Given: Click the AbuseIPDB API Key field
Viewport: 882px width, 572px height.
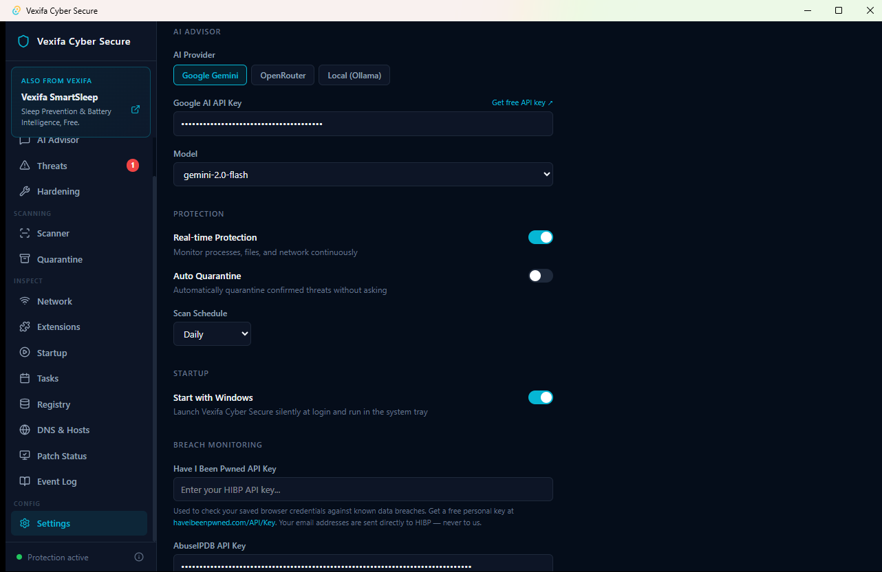Looking at the screenshot, I should point(363,563).
